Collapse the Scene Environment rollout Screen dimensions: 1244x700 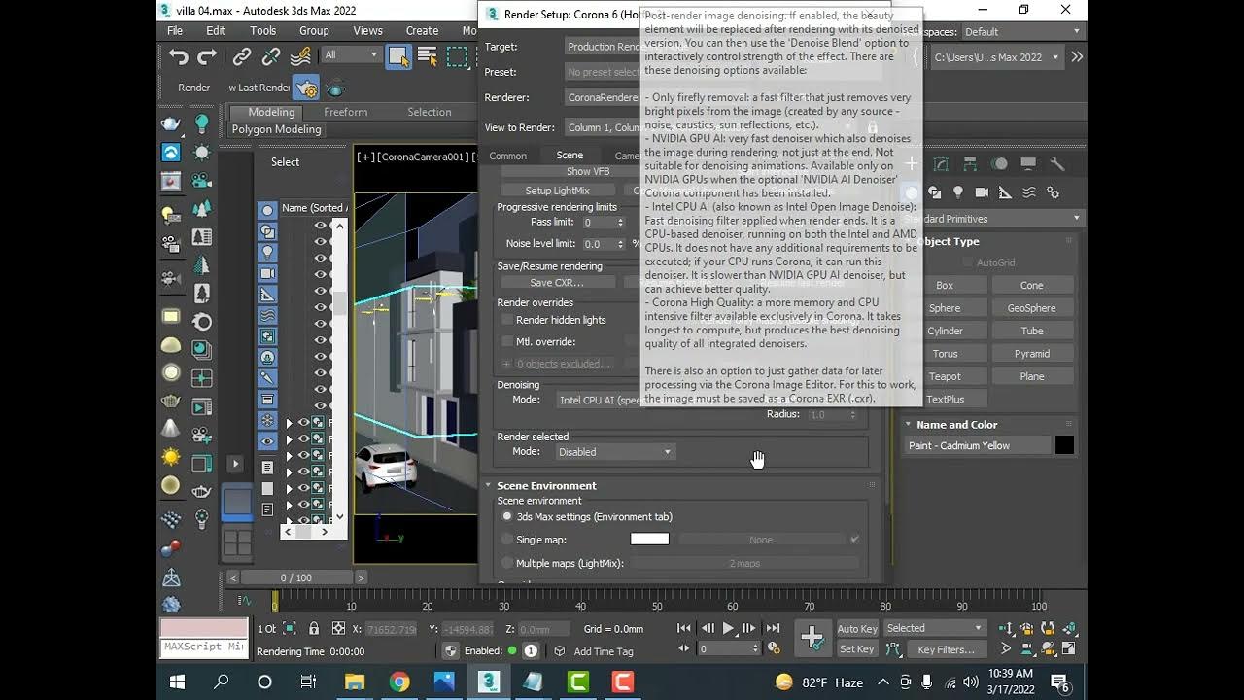546,485
